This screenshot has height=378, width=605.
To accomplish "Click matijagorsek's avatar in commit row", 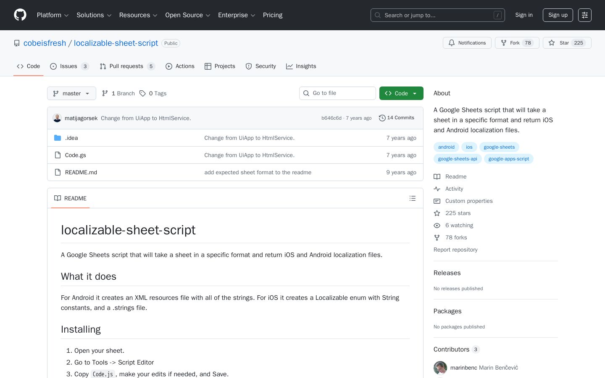I will 57,118.
